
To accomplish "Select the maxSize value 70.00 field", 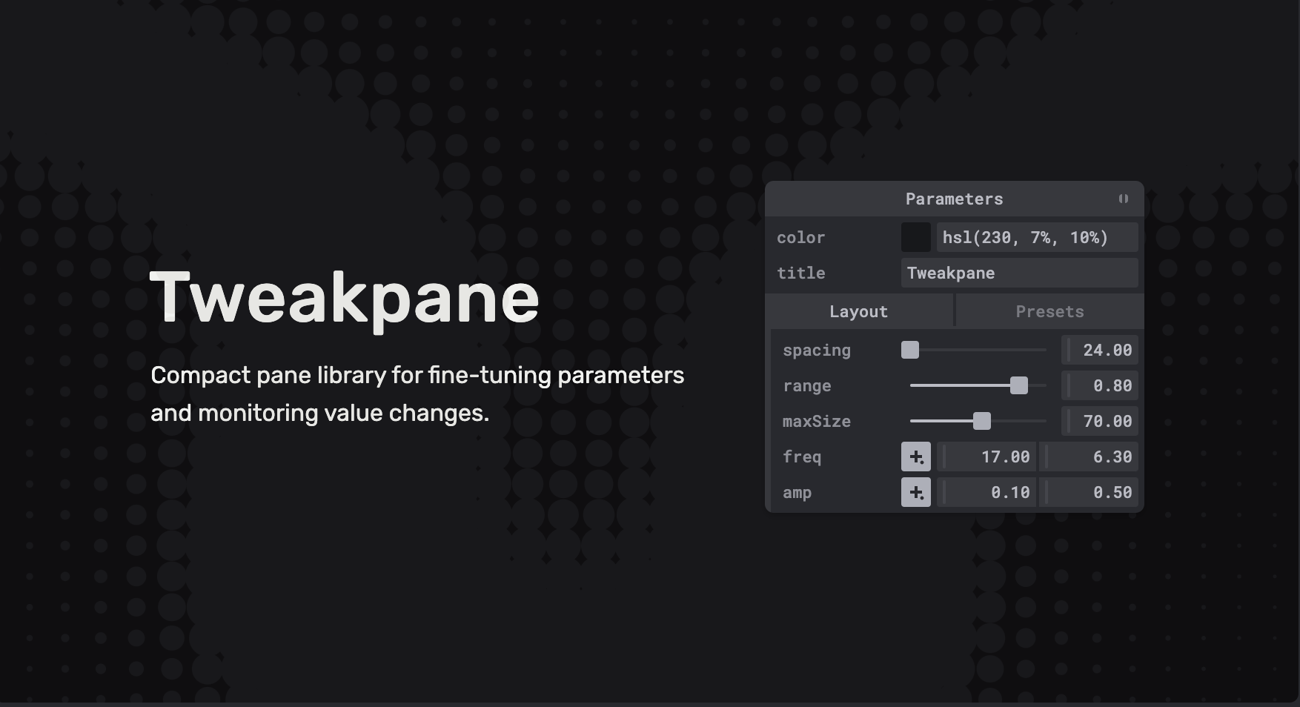I will coord(1100,421).
